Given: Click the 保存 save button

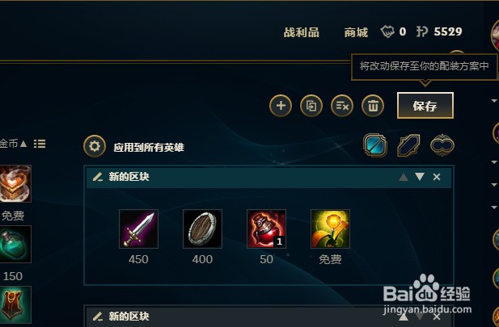Looking at the screenshot, I should point(425,106).
